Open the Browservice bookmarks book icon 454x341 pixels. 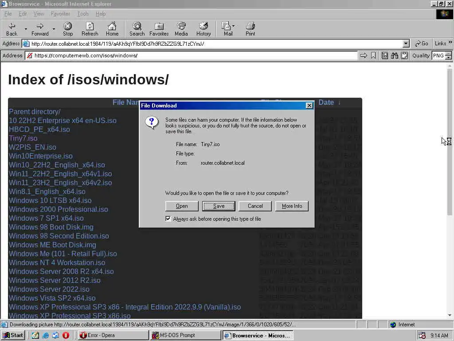pos(384,56)
